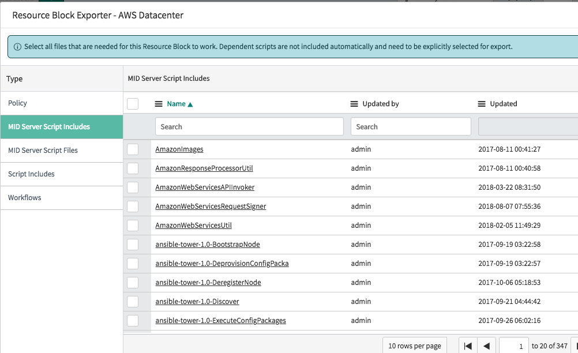The width and height of the screenshot is (578, 353).
Task: Open the AmazonResponseProcessorUtil link
Action: 204,168
